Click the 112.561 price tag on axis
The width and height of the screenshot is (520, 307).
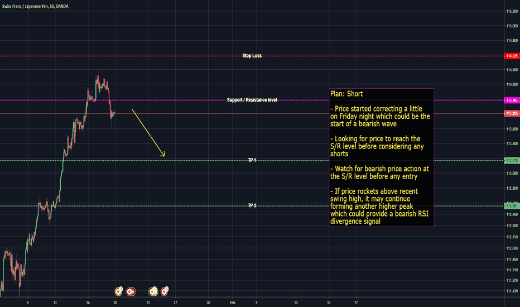pyautogui.click(x=511, y=206)
